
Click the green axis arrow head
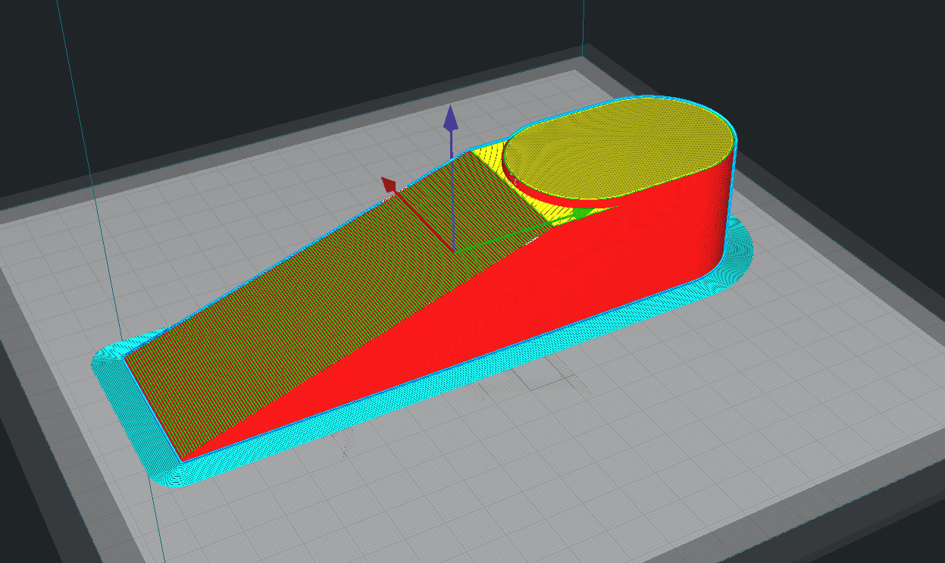582,214
